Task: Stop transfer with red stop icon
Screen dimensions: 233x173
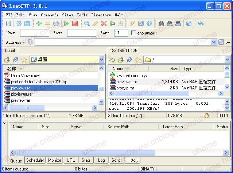Action: (75, 23)
